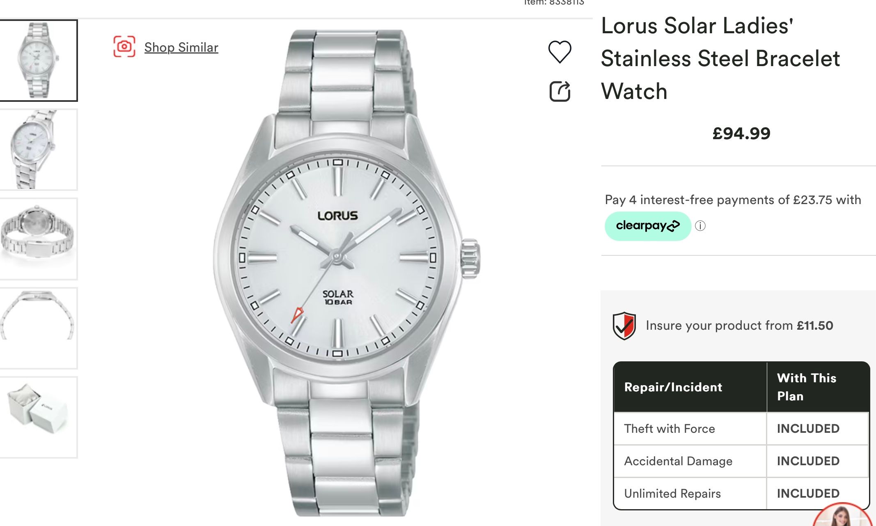View the bracelet side-profile thumbnail
876x526 pixels.
[x=38, y=328]
